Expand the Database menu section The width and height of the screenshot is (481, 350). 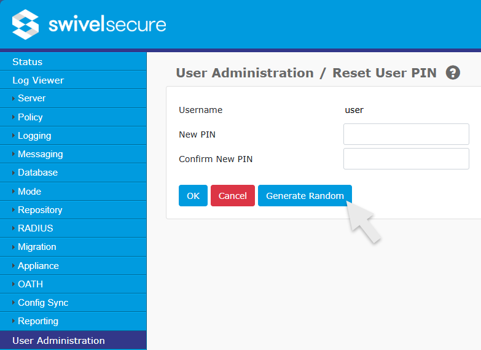37,173
